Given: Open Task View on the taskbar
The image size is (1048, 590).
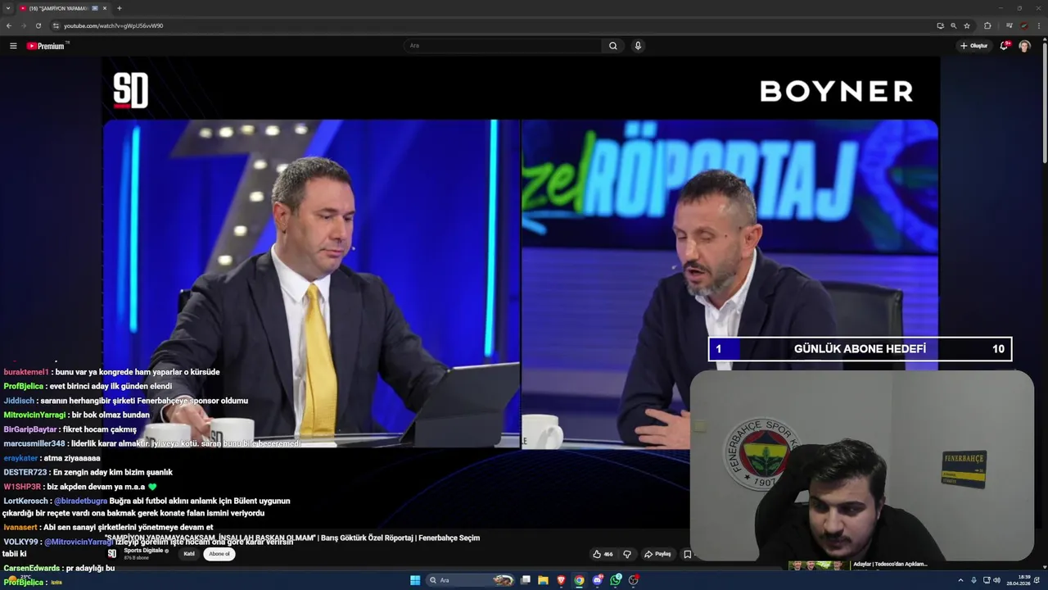Looking at the screenshot, I should [526, 580].
